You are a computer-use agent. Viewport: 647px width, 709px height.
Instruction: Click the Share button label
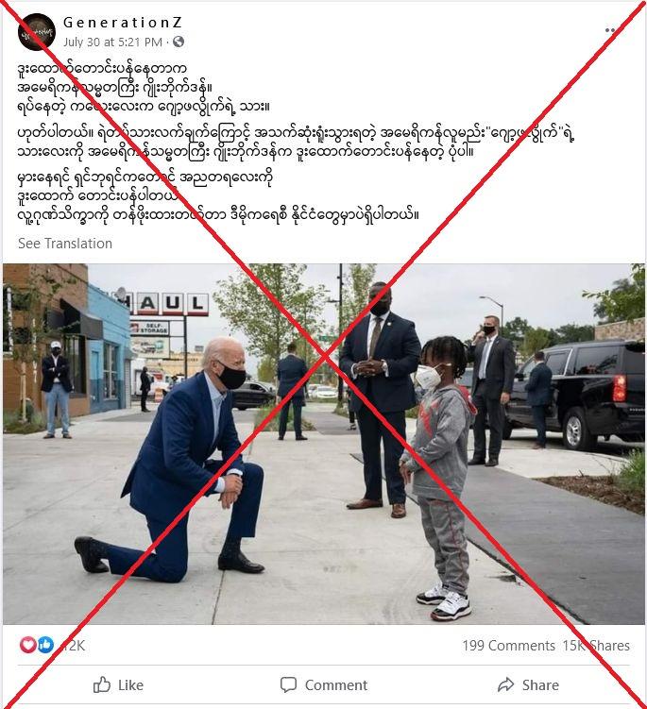click(540, 685)
